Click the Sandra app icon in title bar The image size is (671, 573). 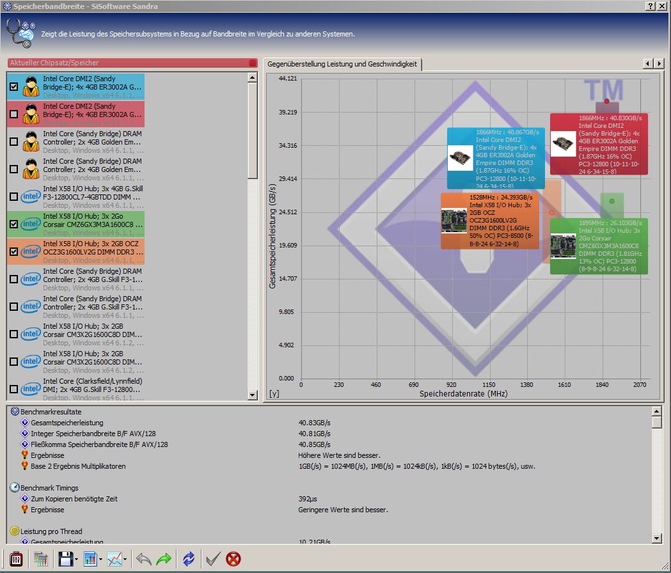pos(6,6)
